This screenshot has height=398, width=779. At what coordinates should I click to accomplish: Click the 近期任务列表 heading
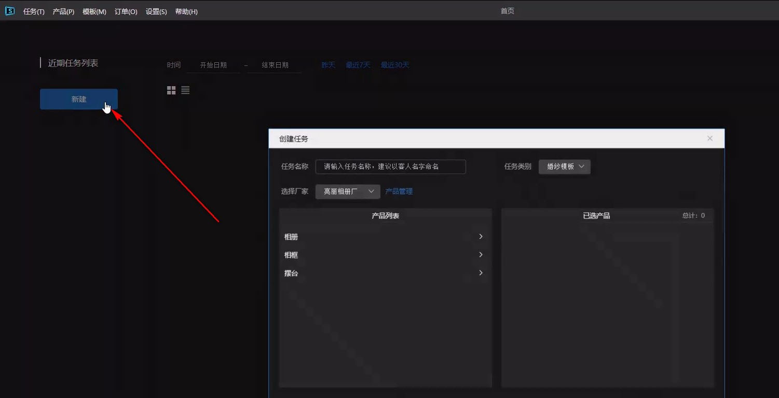73,63
